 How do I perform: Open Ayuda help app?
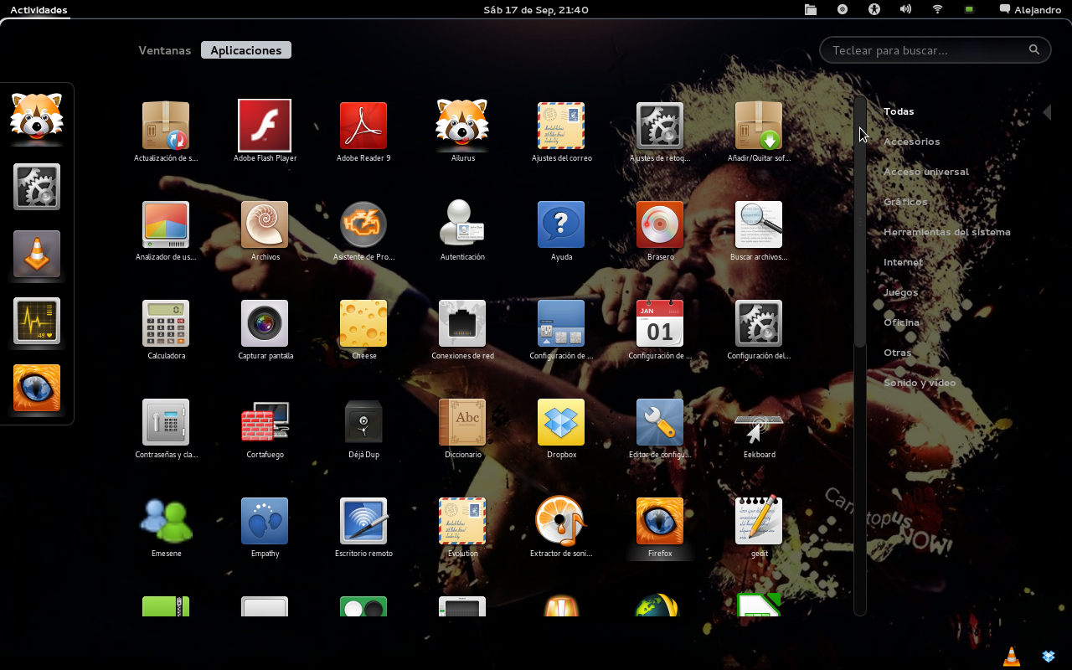tap(561, 224)
